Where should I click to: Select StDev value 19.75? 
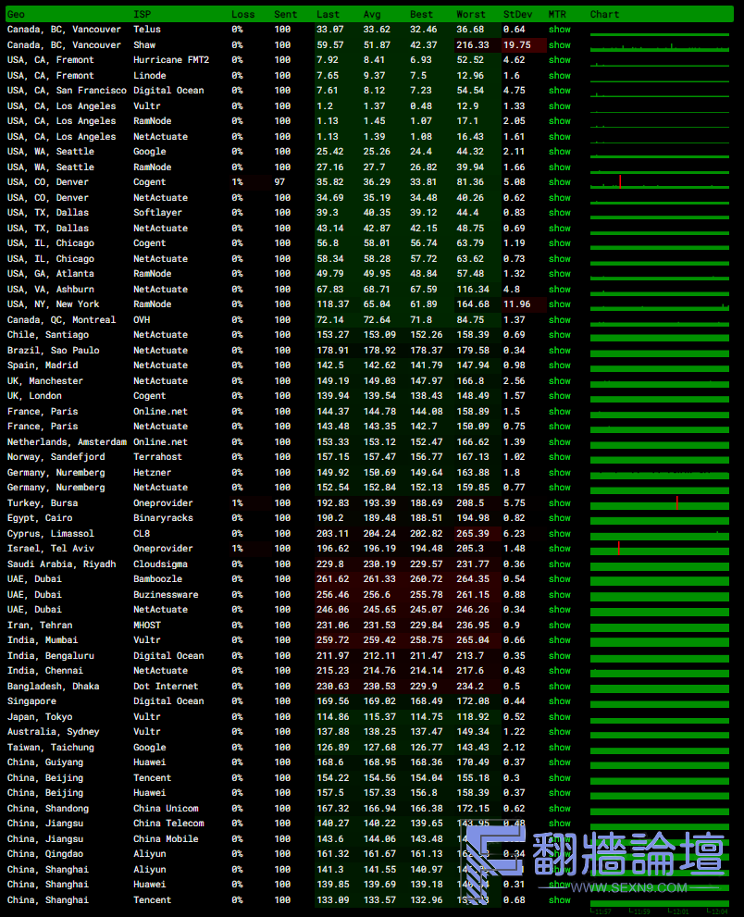tap(517, 45)
